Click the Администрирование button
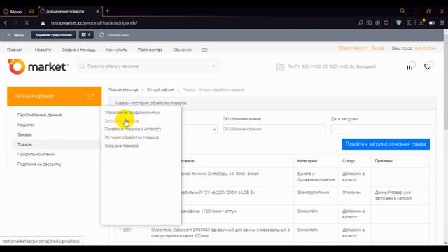The width and height of the screenshot is (448, 252). [x=53, y=35]
